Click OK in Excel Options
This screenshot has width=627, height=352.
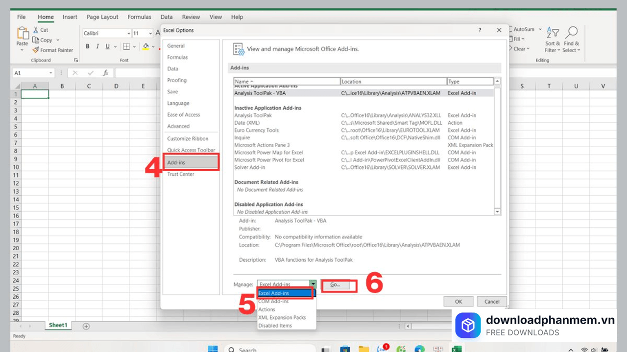[458, 302]
